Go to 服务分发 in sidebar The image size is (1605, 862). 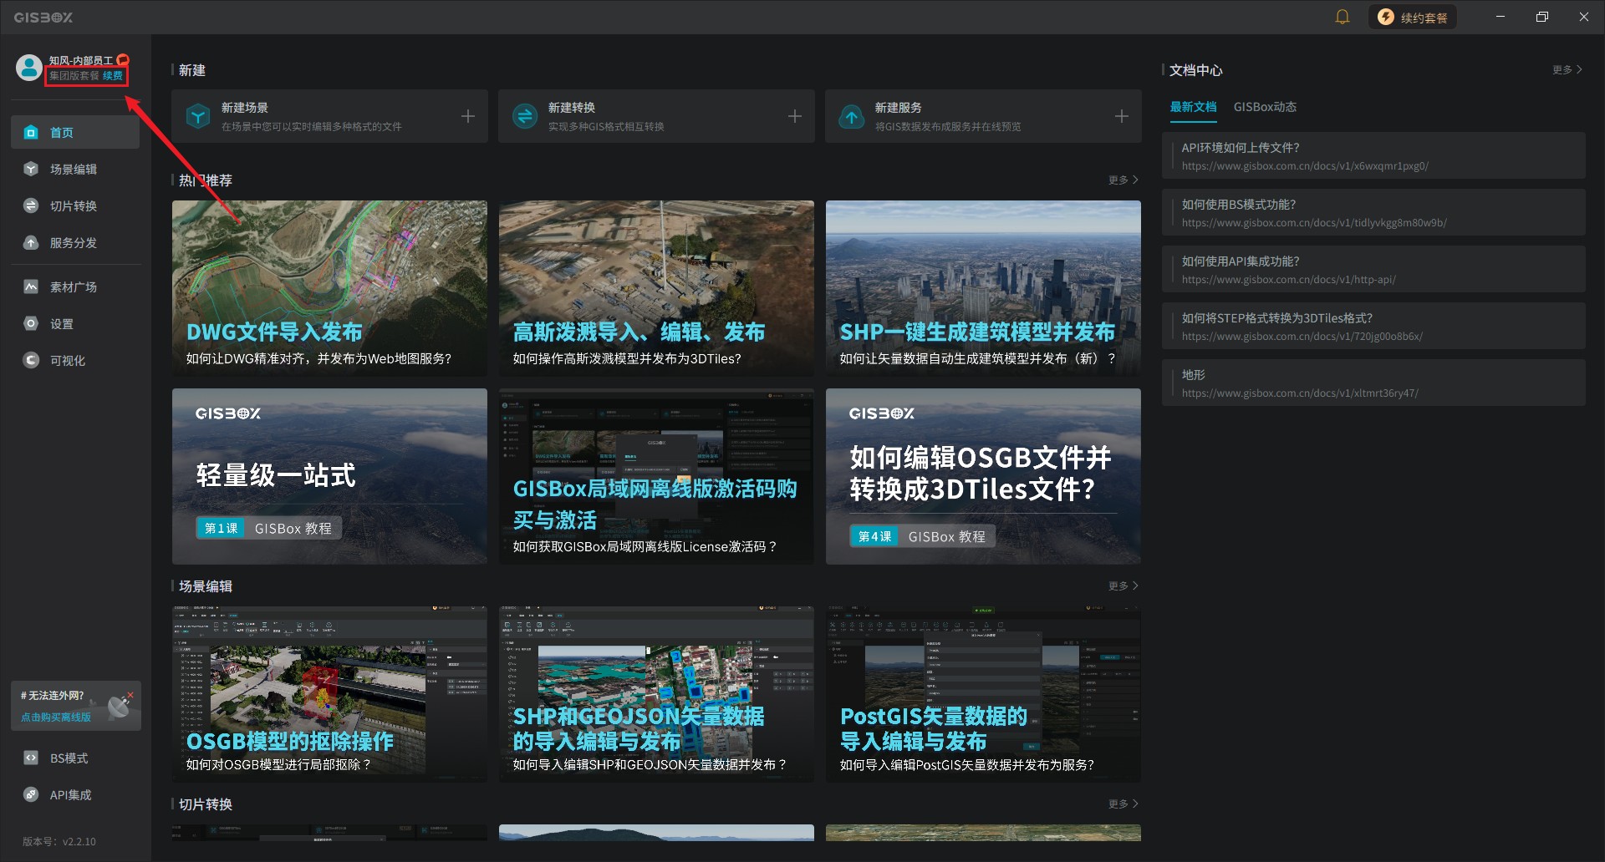pos(75,242)
